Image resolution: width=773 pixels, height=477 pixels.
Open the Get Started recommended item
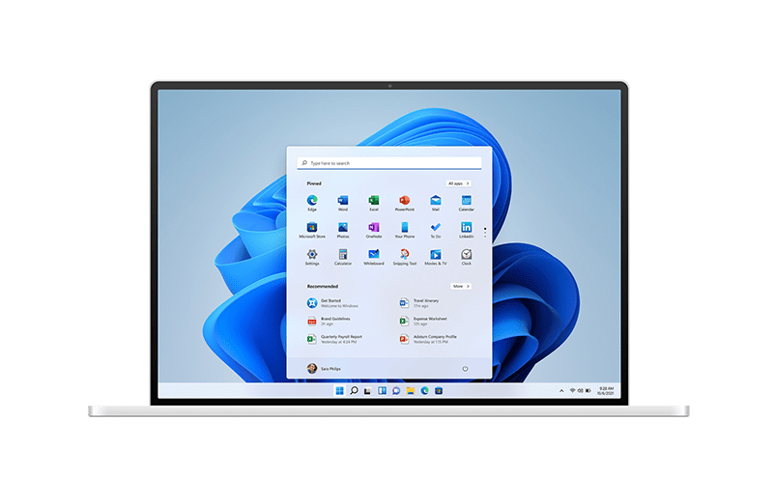(x=332, y=303)
